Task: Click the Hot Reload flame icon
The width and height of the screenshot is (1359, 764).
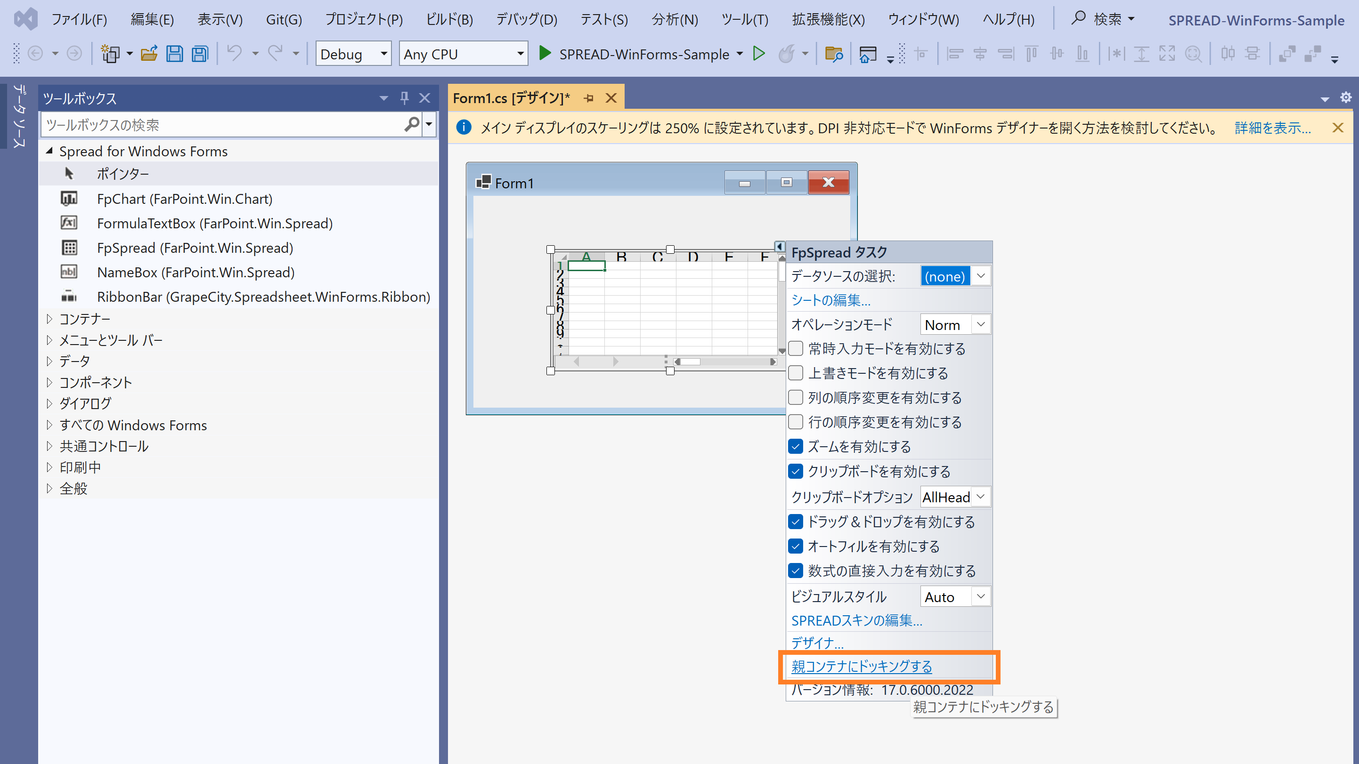Action: 786,53
